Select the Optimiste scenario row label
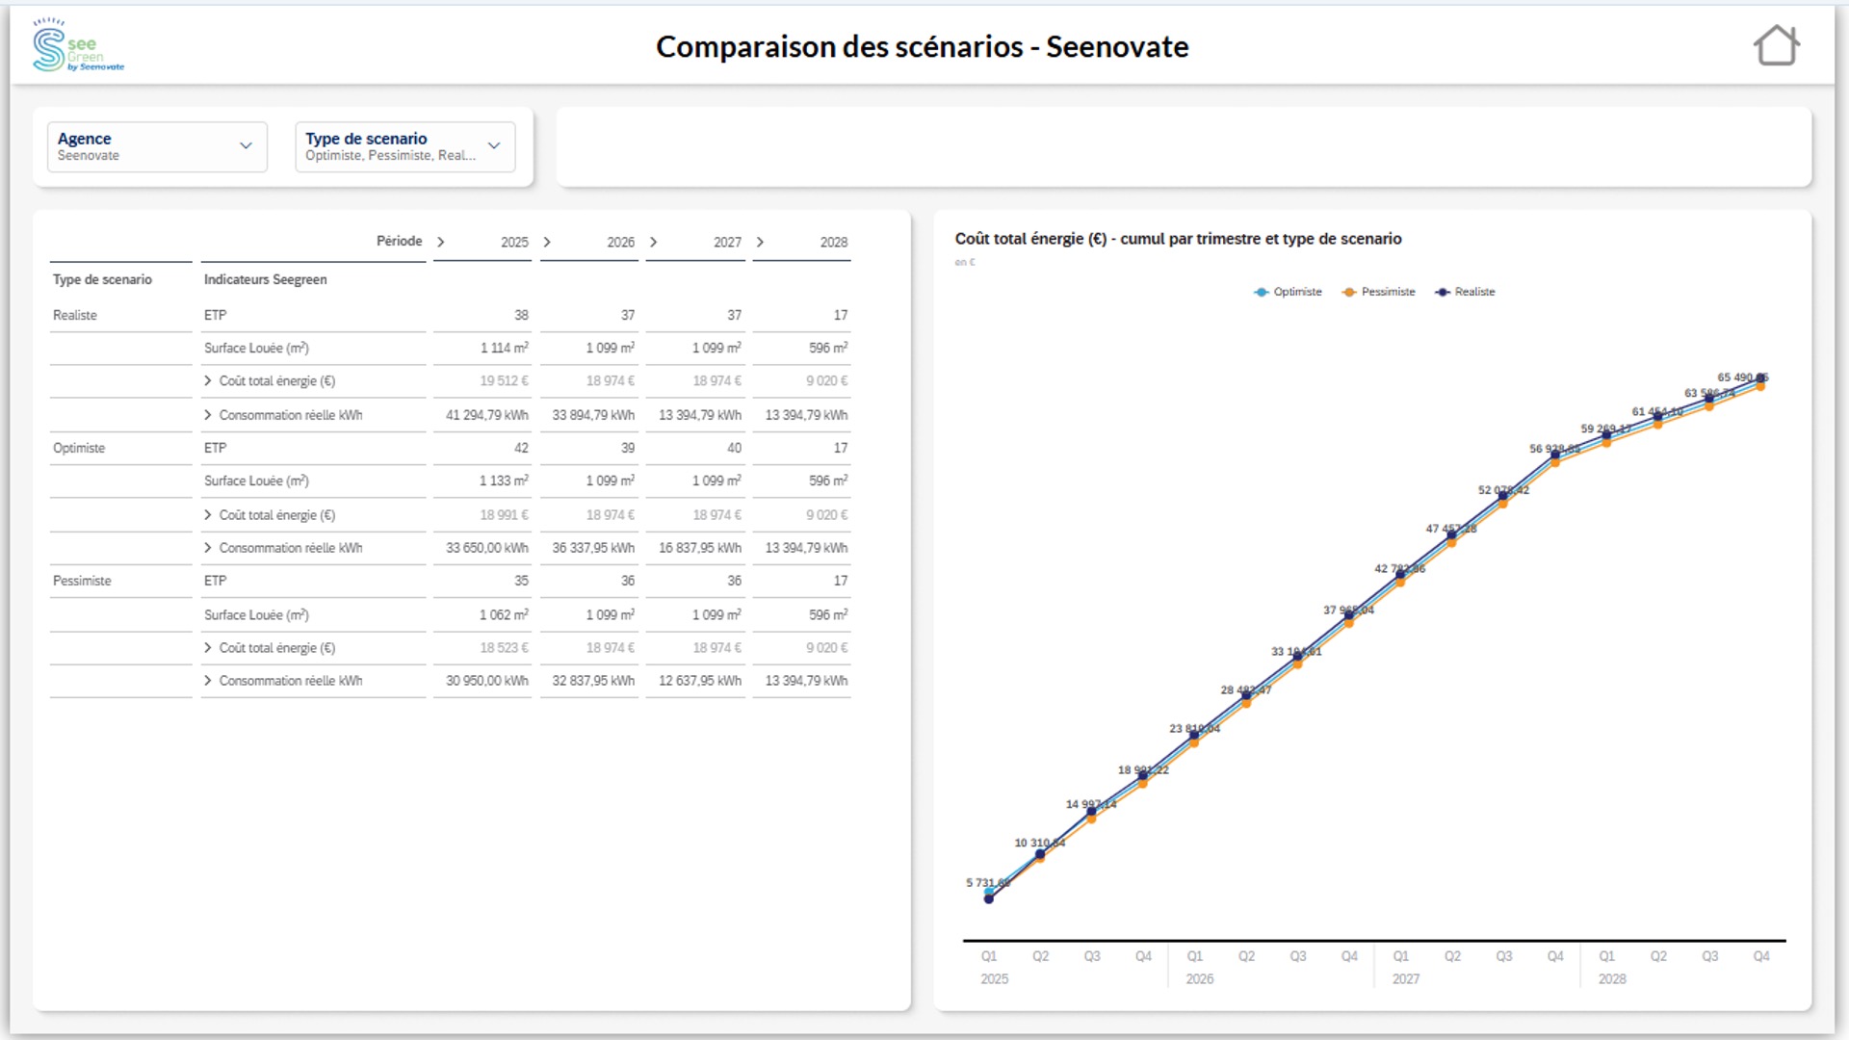Image resolution: width=1849 pixels, height=1040 pixels. 79,448
